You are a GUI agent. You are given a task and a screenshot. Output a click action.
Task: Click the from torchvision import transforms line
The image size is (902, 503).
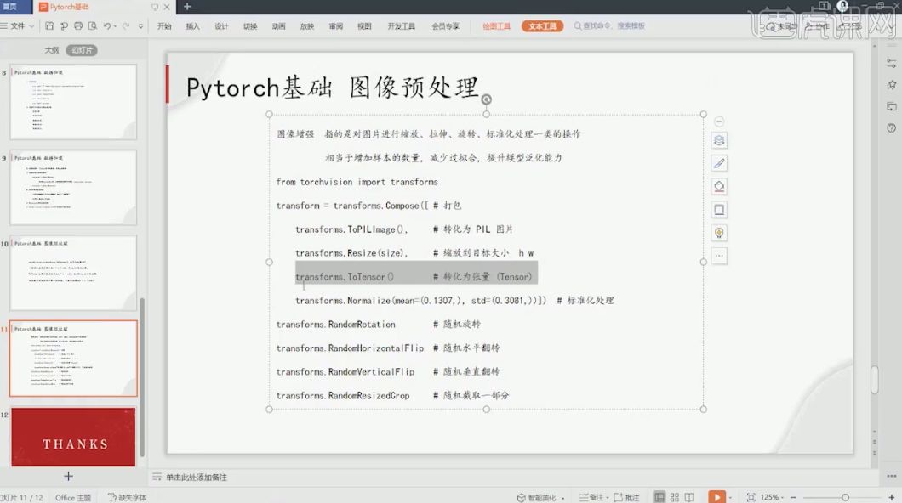[x=357, y=182]
